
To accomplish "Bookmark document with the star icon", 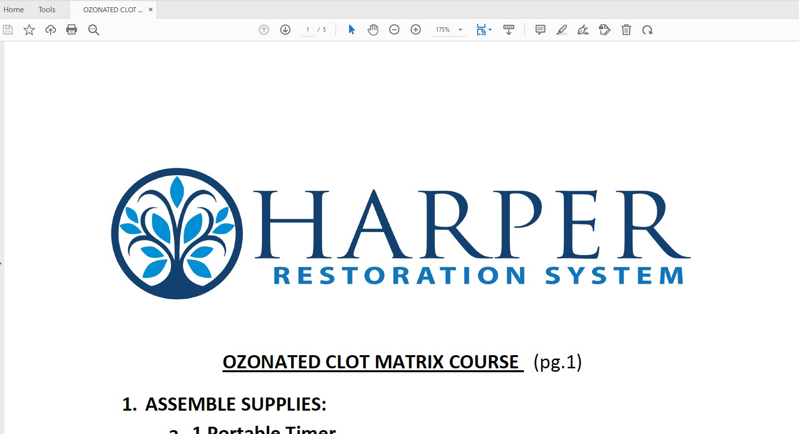I will (x=29, y=30).
